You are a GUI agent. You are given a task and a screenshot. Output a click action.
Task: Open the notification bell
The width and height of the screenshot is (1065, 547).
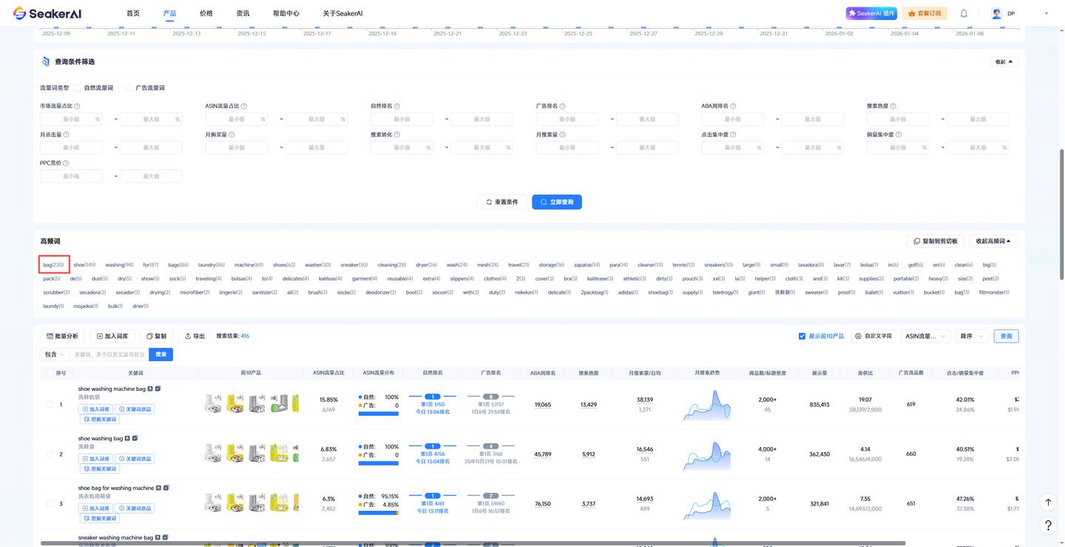tap(964, 13)
